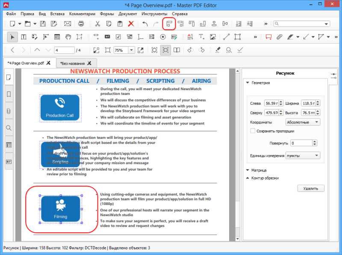Click the Save As icon
This screenshot has height=255, width=342.
click(x=54, y=23)
